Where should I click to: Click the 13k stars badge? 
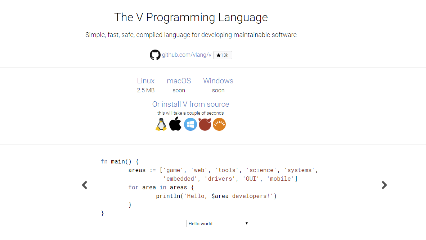click(223, 55)
